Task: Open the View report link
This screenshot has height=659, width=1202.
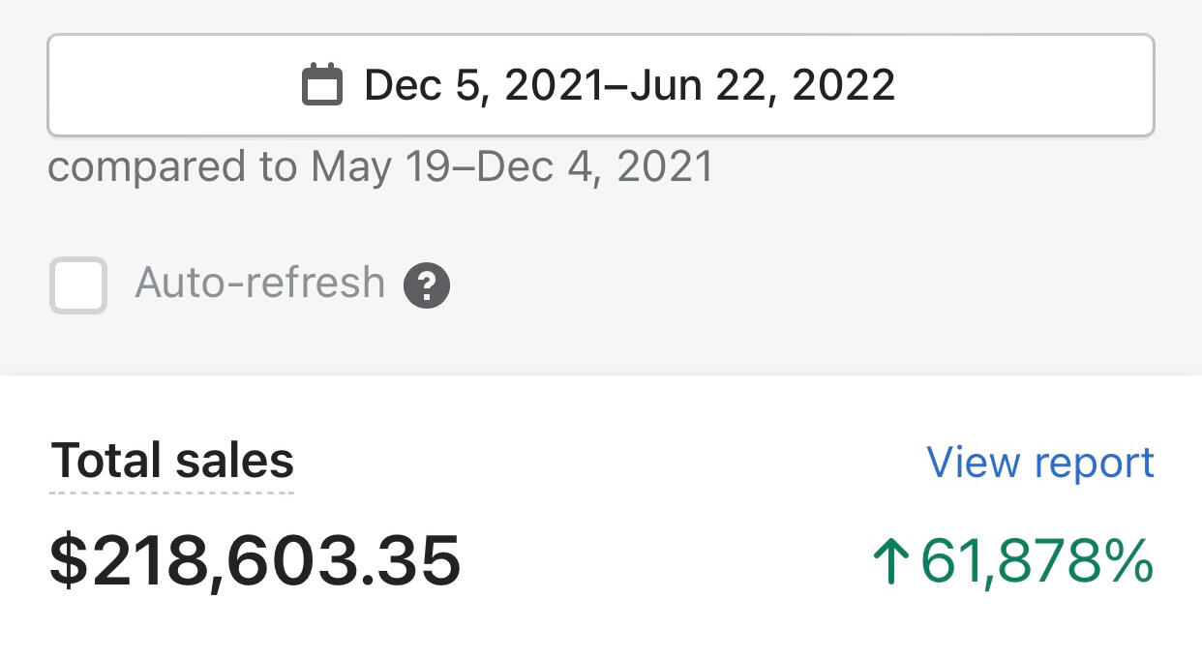Action: [x=1039, y=463]
